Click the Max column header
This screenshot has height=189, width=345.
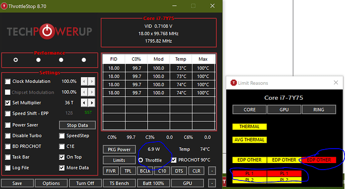(x=203, y=59)
